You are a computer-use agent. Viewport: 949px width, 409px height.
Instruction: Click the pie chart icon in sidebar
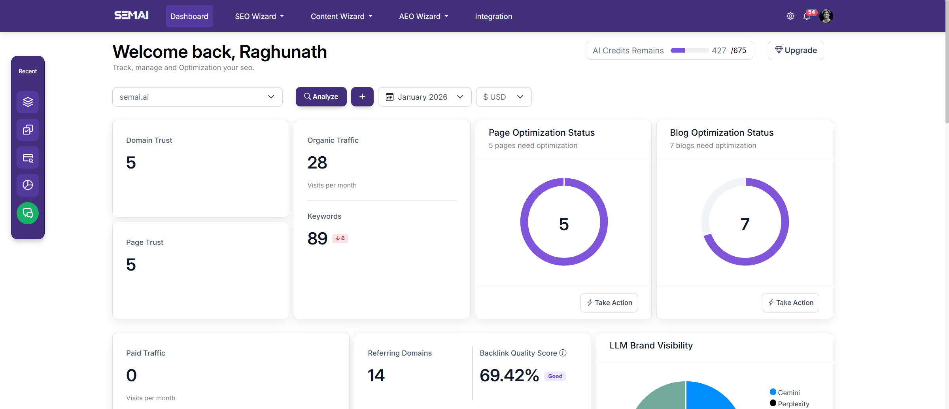[28, 185]
